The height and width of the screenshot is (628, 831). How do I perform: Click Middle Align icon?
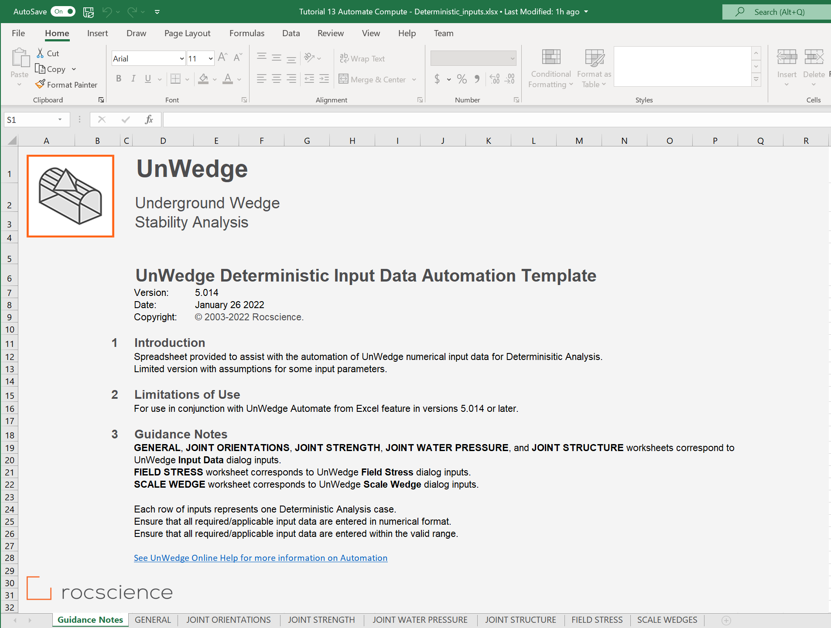pyautogui.click(x=277, y=58)
